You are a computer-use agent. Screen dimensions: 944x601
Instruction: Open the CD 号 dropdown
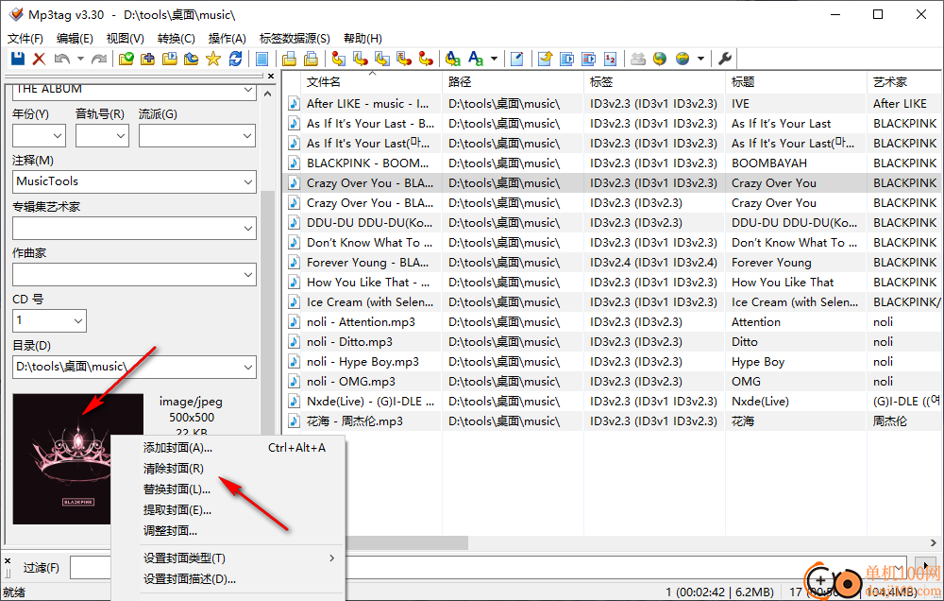pos(78,320)
